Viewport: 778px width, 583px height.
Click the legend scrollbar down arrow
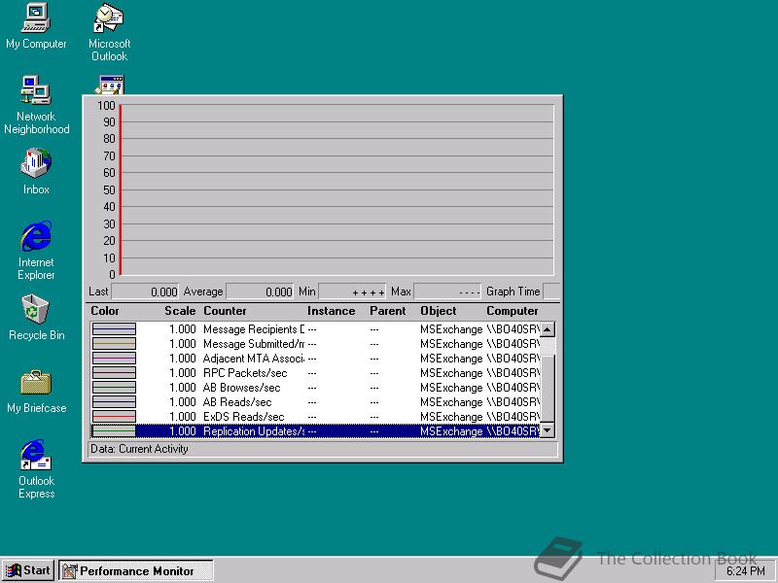(x=548, y=430)
